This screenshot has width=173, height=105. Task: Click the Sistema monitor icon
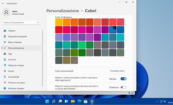[5, 31]
